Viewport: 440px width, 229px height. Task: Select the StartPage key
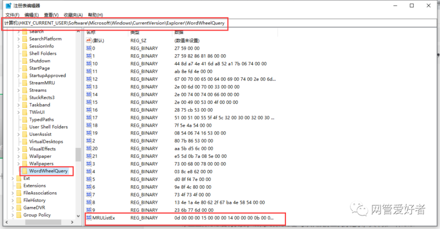coord(39,68)
